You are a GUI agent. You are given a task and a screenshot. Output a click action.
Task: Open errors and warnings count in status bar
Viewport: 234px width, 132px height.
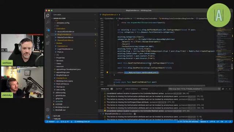(x=65, y=122)
